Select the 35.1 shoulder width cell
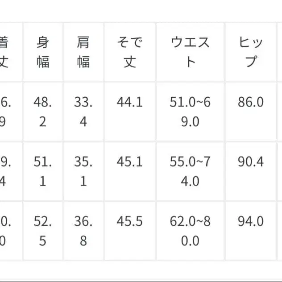Screen dimensions: 282x282 [x=83, y=171]
